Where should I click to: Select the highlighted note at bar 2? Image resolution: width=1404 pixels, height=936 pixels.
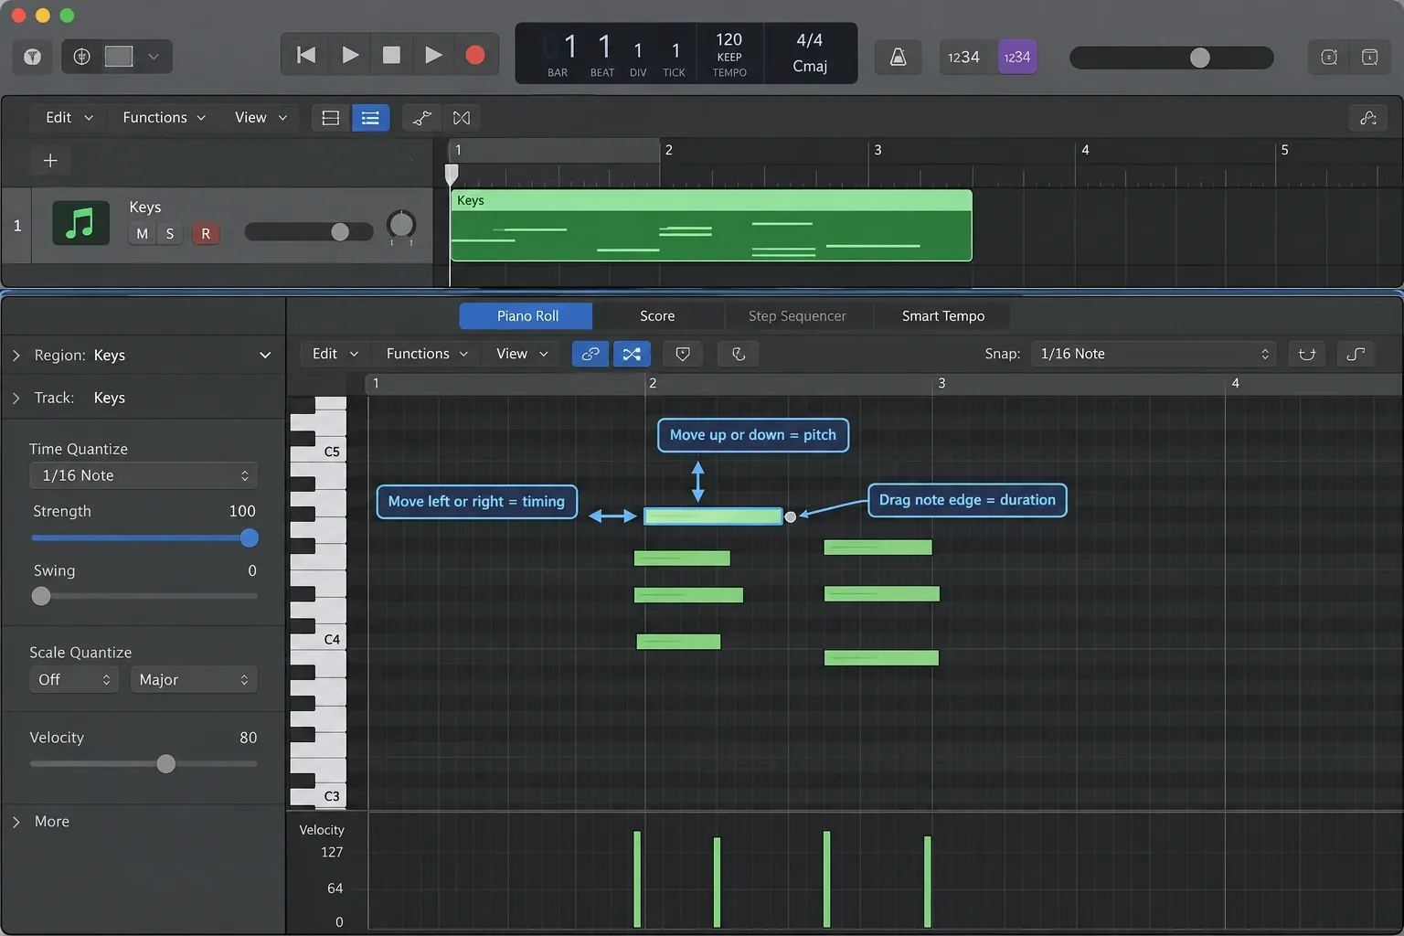coord(713,516)
